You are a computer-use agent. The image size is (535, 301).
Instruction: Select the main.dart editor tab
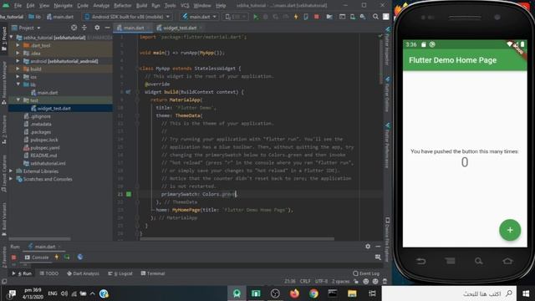(134, 28)
